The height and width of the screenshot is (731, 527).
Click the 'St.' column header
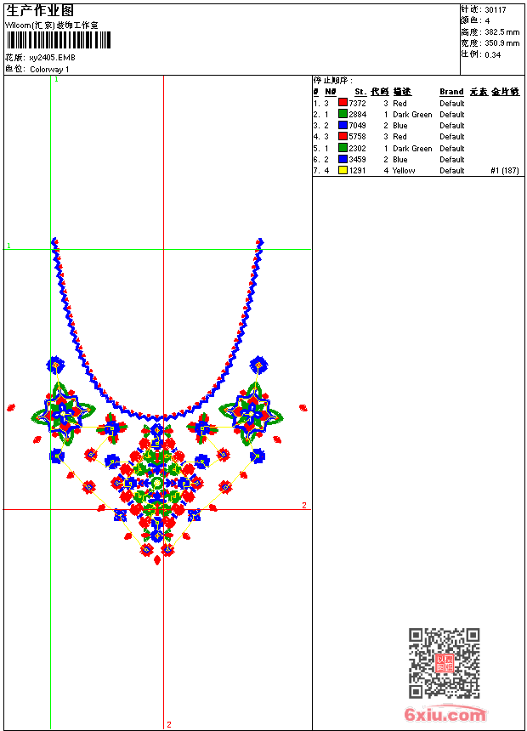click(x=360, y=92)
